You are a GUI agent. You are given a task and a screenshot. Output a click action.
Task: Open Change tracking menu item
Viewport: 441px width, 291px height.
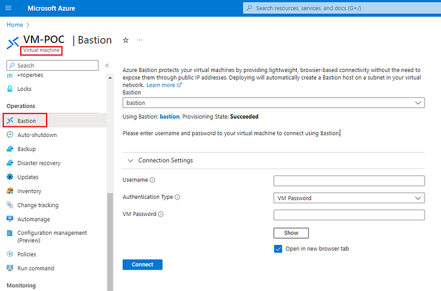pyautogui.click(x=38, y=205)
